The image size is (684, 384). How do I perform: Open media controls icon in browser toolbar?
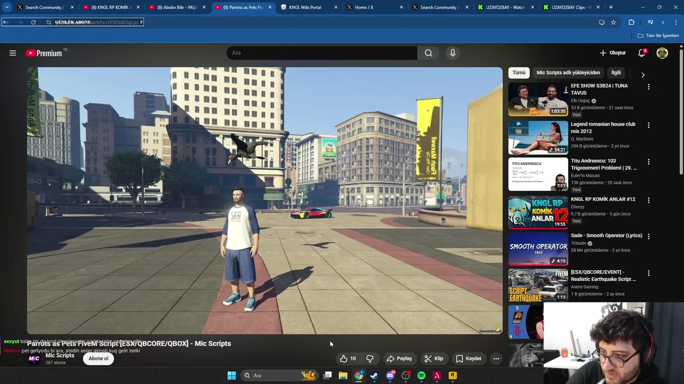click(x=650, y=22)
